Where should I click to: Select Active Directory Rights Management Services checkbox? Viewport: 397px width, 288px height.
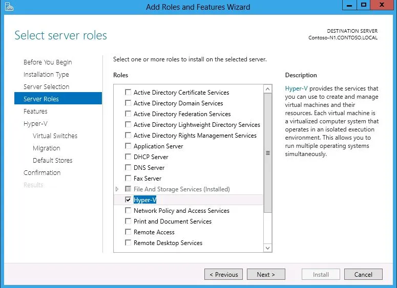coord(128,135)
